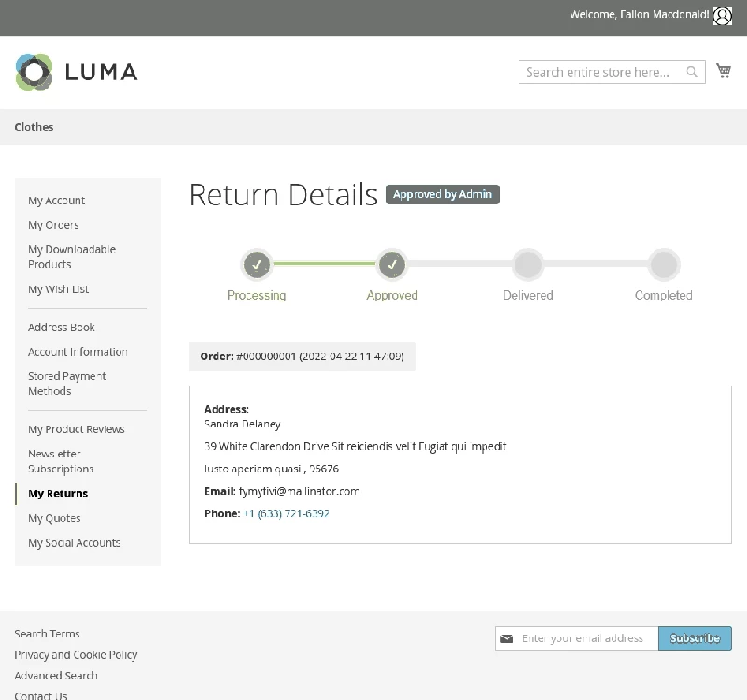Click the Completed step circle
747x700 pixels.
point(664,264)
